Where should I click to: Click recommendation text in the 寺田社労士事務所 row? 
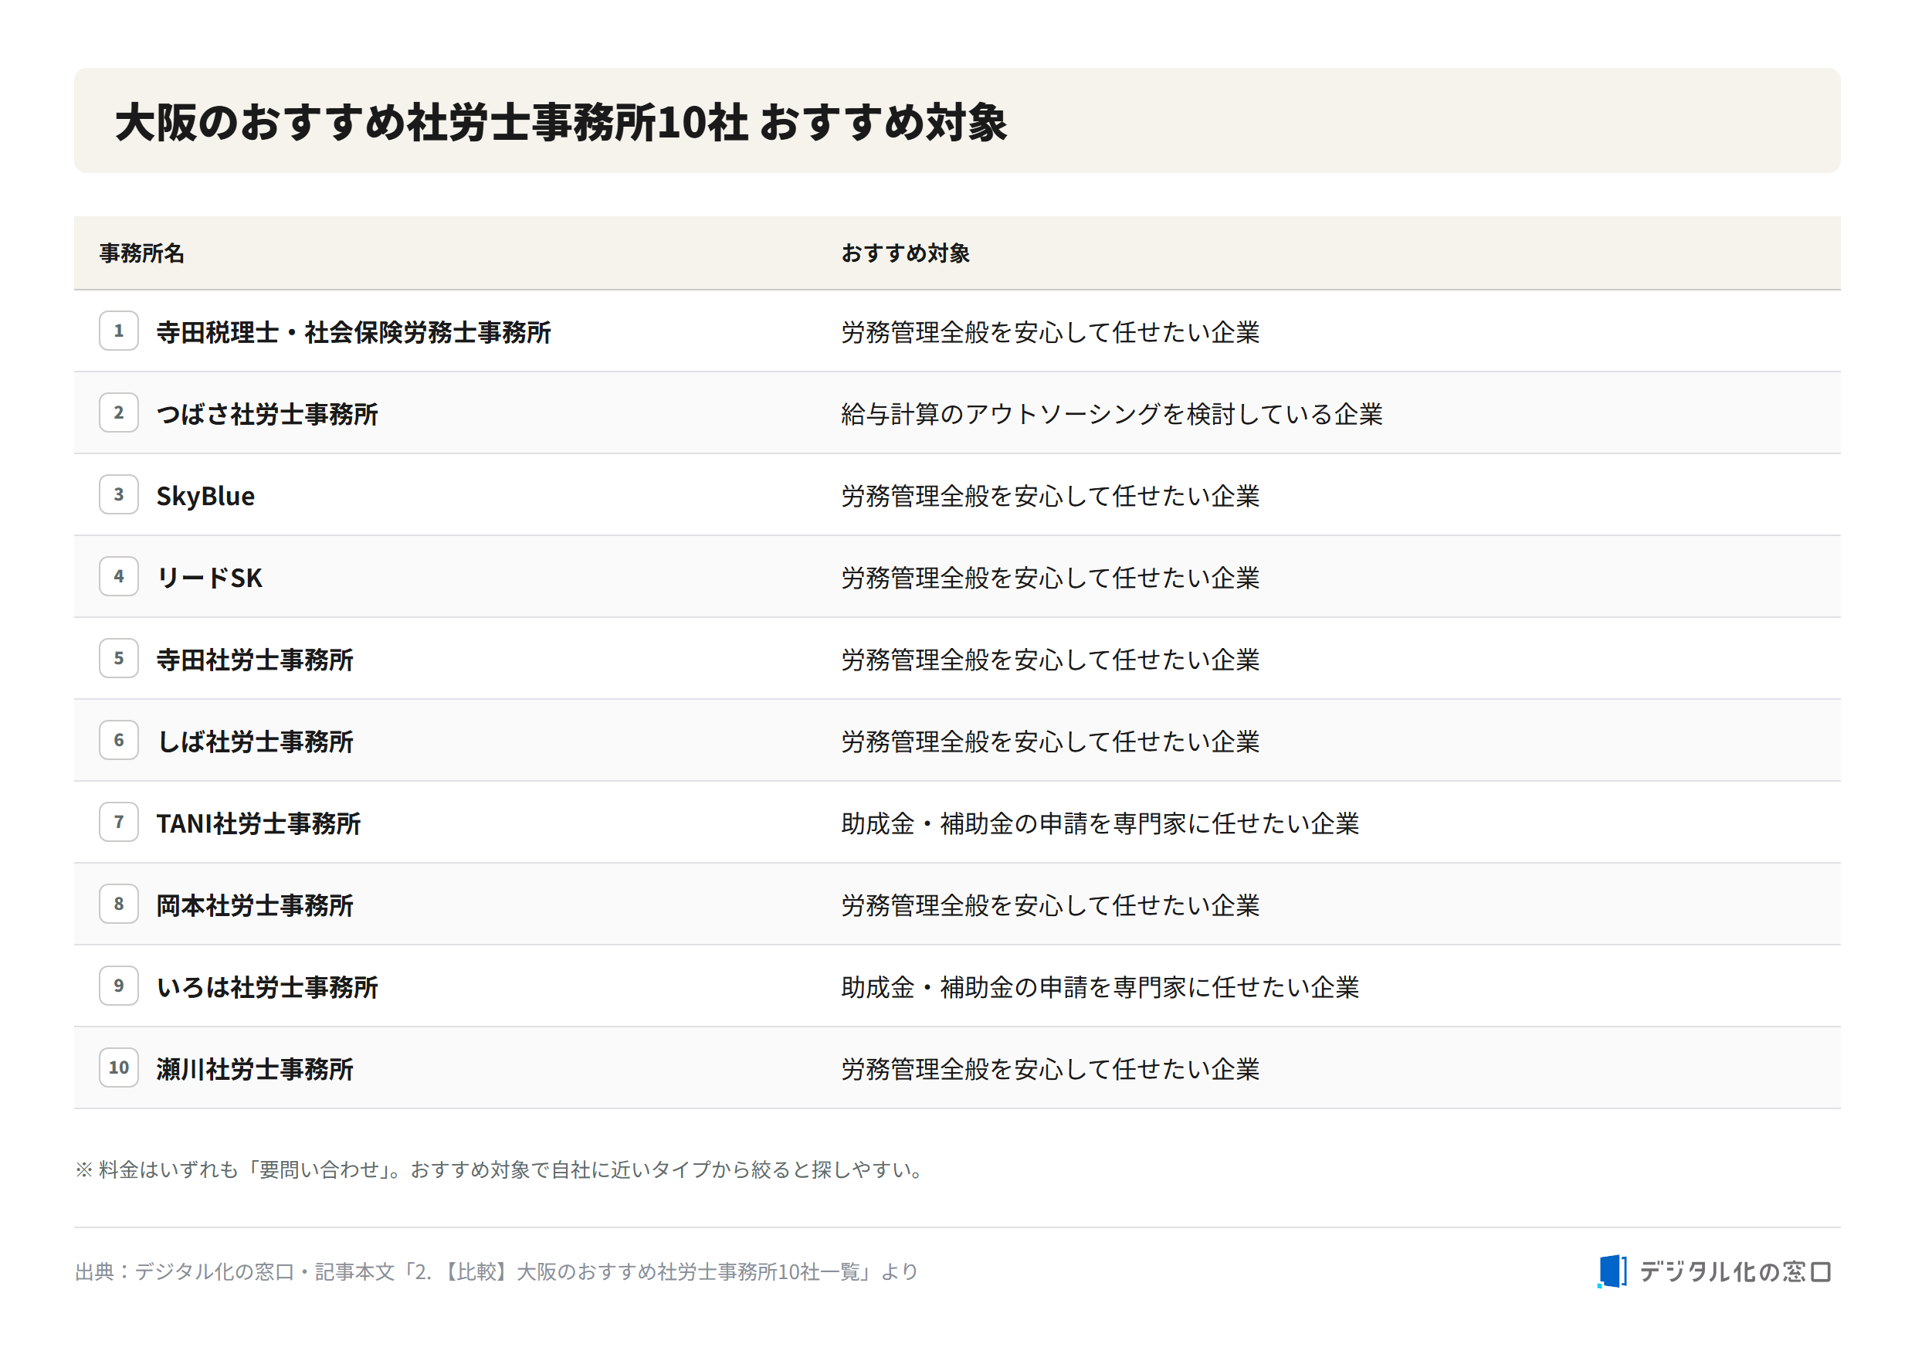[x=1050, y=660]
